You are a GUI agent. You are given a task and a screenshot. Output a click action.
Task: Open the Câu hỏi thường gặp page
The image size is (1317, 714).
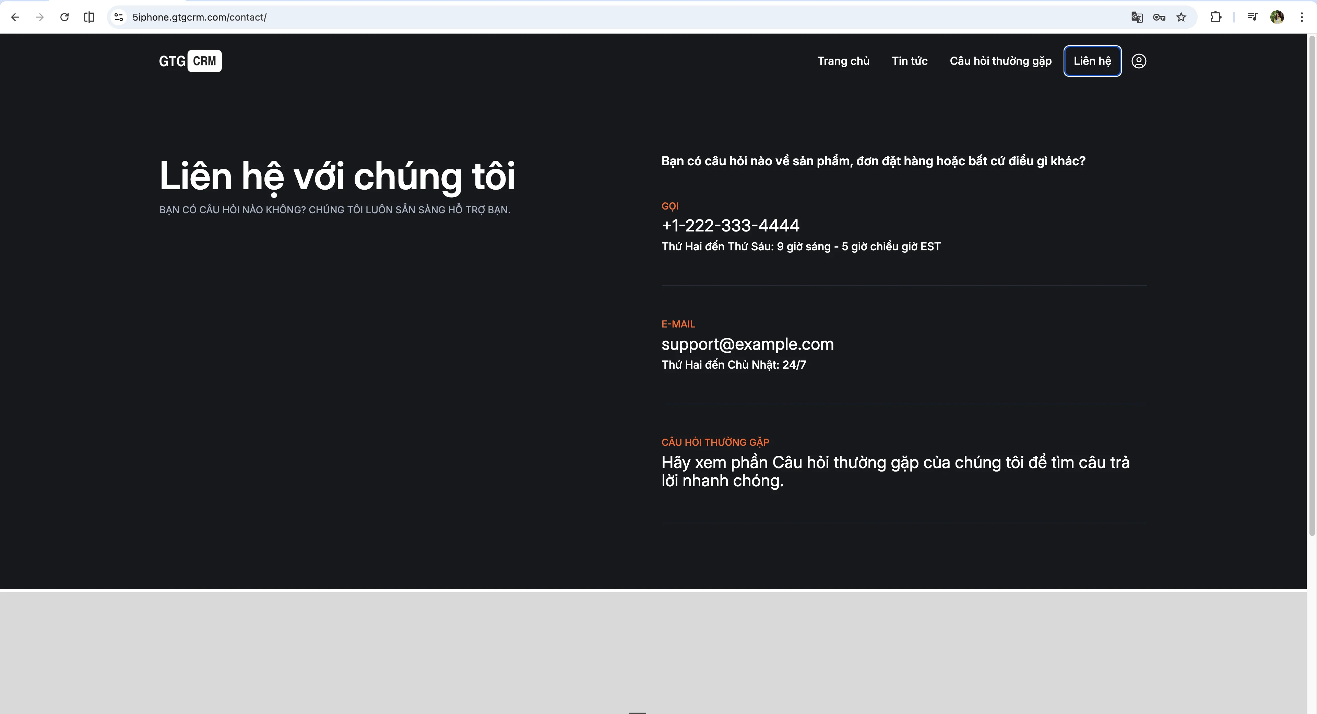(x=1000, y=61)
